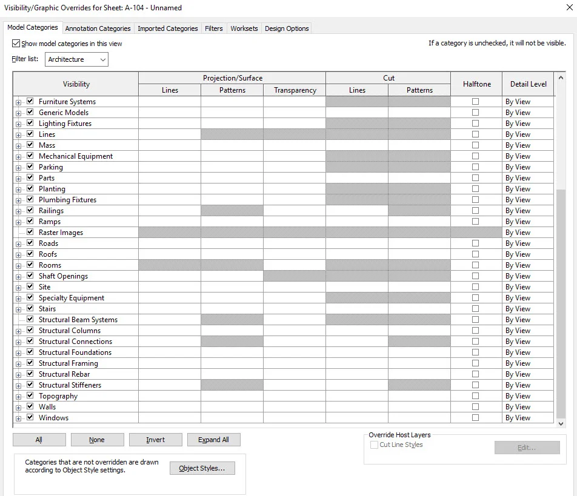Switch to the Annotation Categories tab
The height and width of the screenshot is (496, 577).
98,28
